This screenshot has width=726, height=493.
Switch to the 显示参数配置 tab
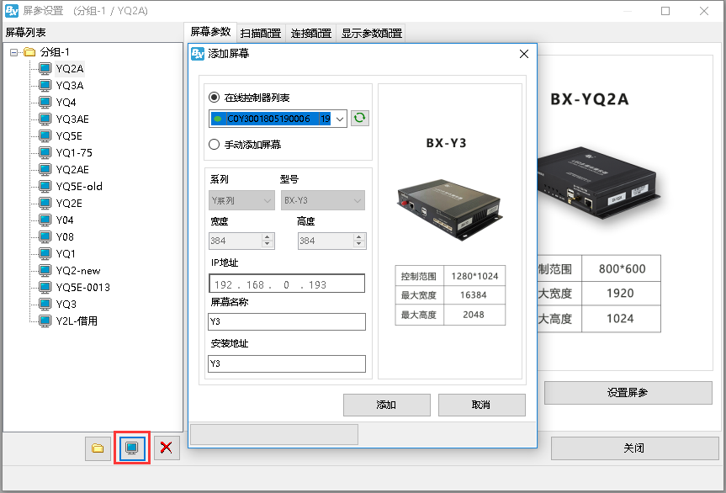[x=370, y=34]
